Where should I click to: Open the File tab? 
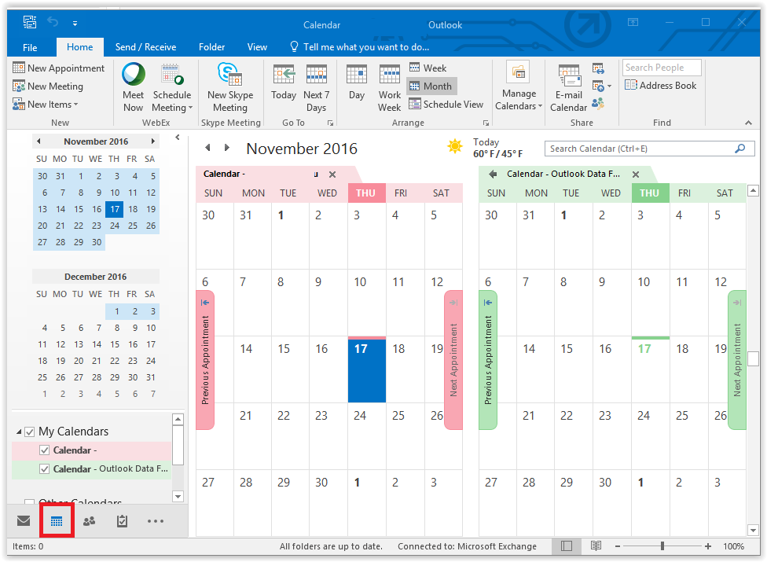coord(30,47)
